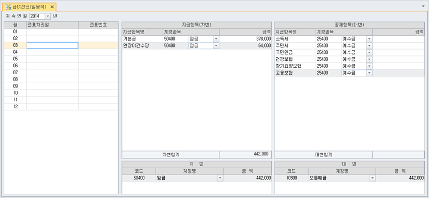Viewport: 429px width, 198px height.
Task: Click the 장기요양보험 deduction item
Action: click(295, 66)
